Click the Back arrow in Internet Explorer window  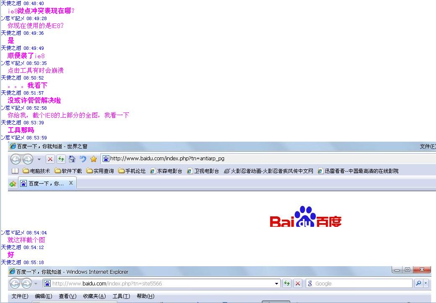point(15,284)
